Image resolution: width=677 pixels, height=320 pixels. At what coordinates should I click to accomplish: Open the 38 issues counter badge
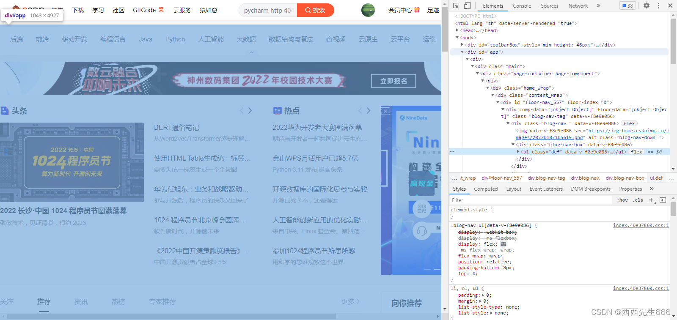coord(627,5)
